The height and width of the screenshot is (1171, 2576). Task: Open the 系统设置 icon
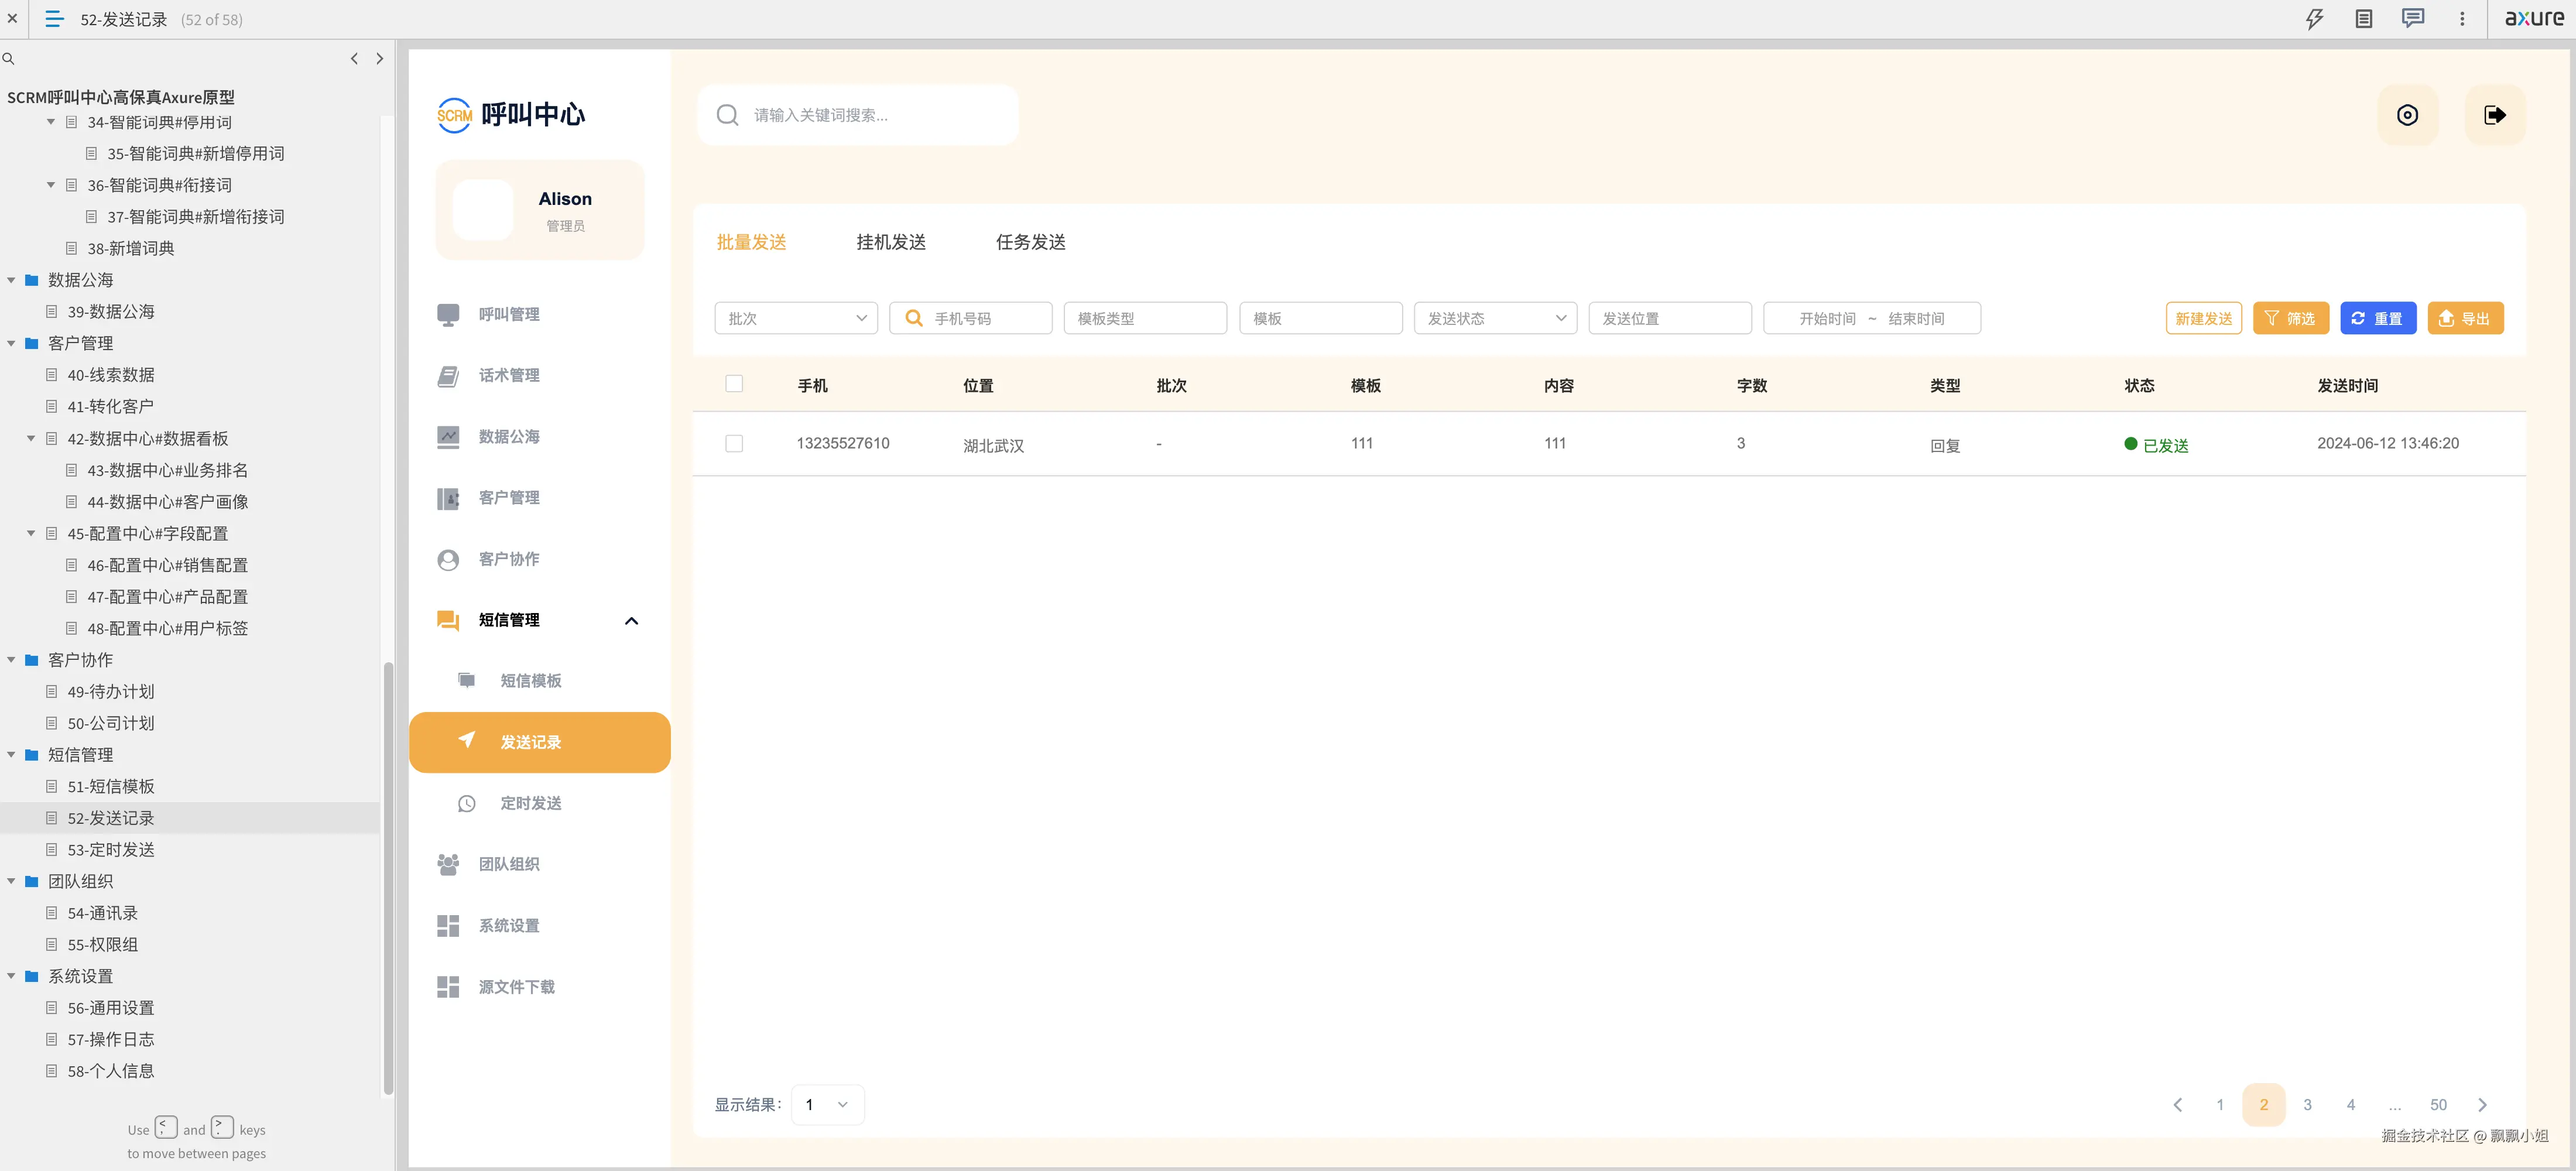pos(447,925)
